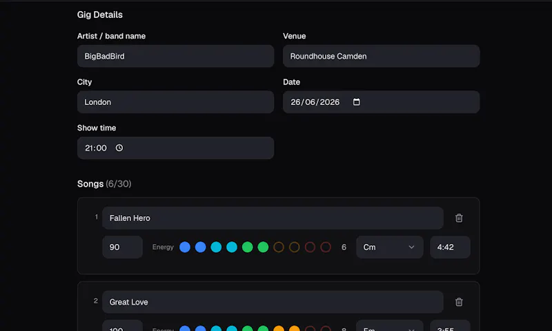552x331 pixels.
Task: Edit the 26/06/2026 date field
Action: [381, 102]
